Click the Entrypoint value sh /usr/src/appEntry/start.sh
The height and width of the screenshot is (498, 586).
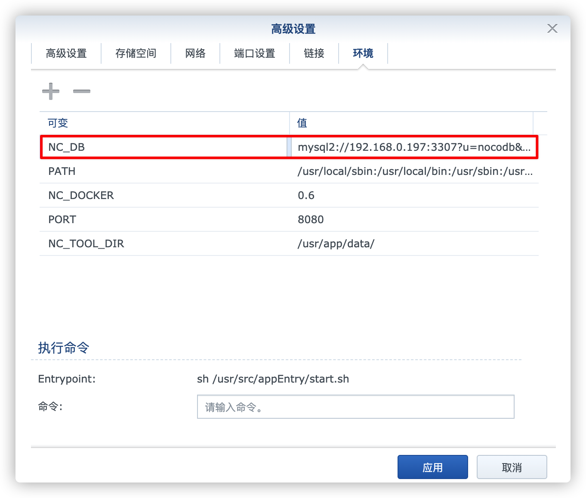tap(273, 379)
